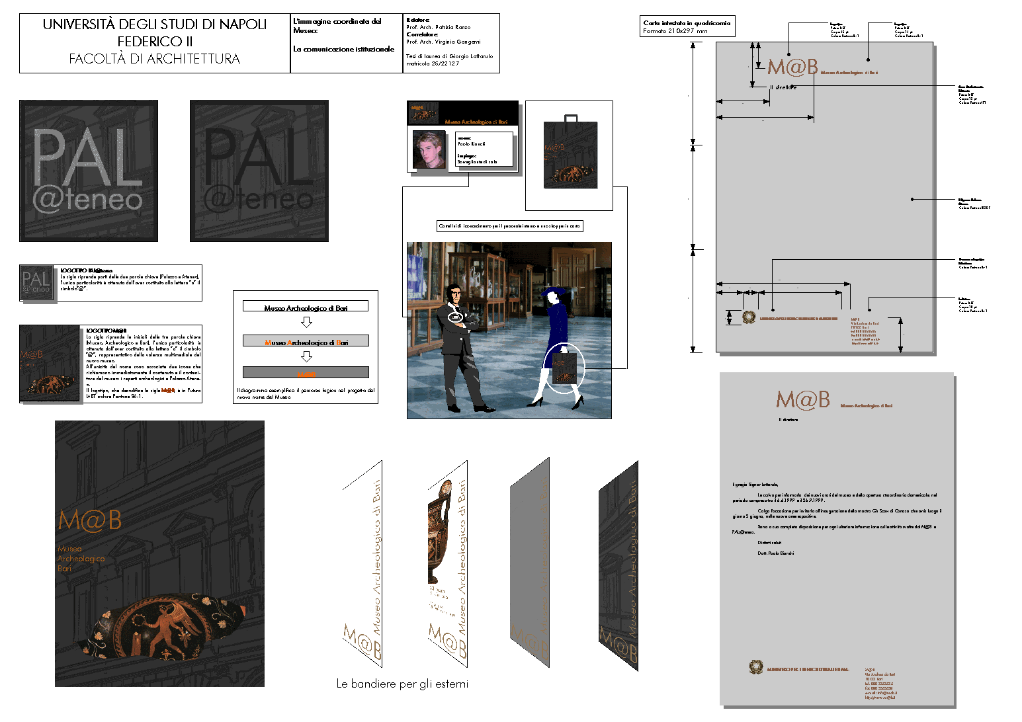
Task: Click the diagram caption 'Il diagramma esemplifica'
Action: 306,393
